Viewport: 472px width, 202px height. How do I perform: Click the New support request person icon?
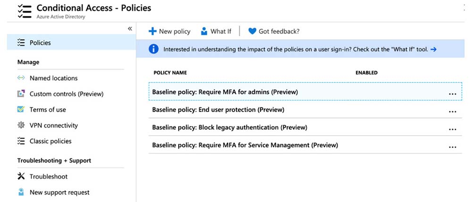coord(21,192)
